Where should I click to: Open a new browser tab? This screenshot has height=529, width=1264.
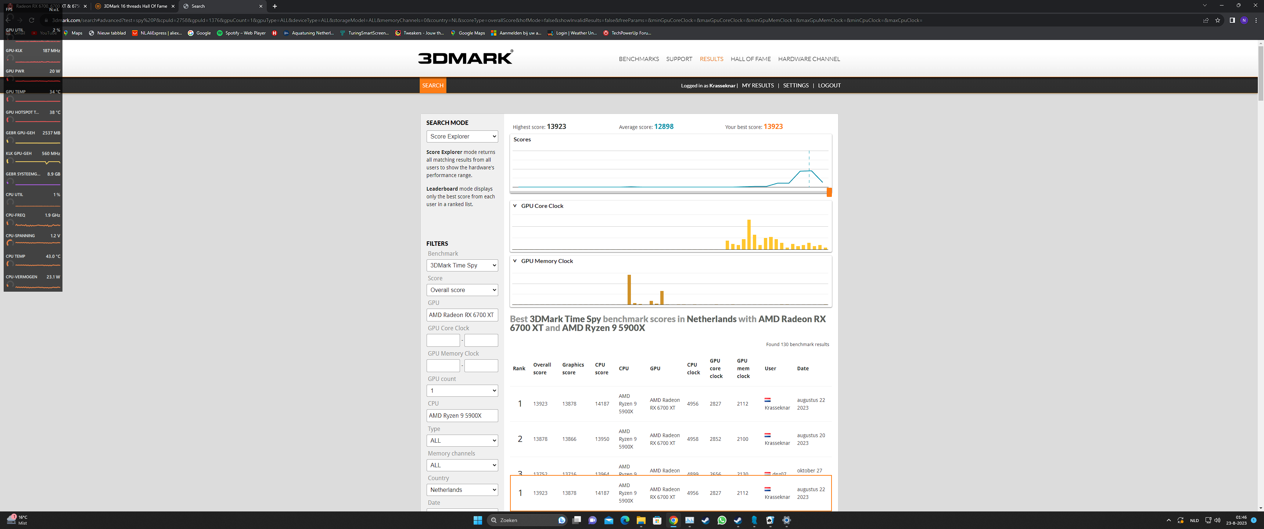(x=275, y=6)
